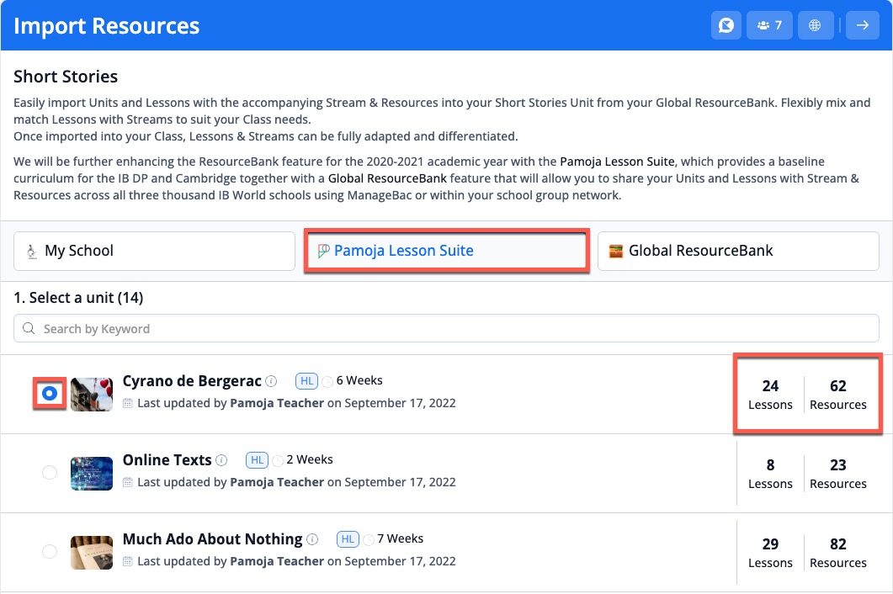Click the Global ResourceBank chest icon
Viewport: 893px width, 594px height.
(x=615, y=252)
